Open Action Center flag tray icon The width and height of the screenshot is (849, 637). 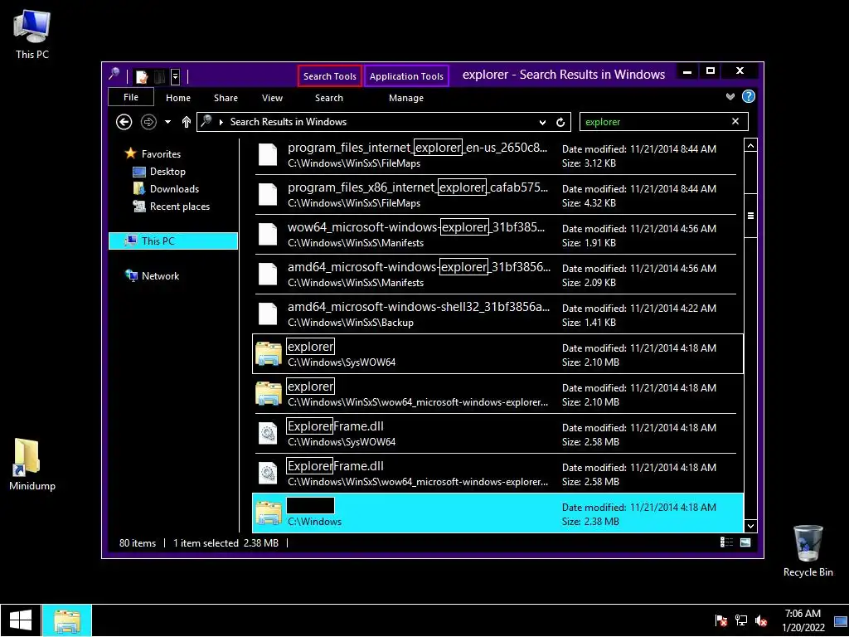720,620
